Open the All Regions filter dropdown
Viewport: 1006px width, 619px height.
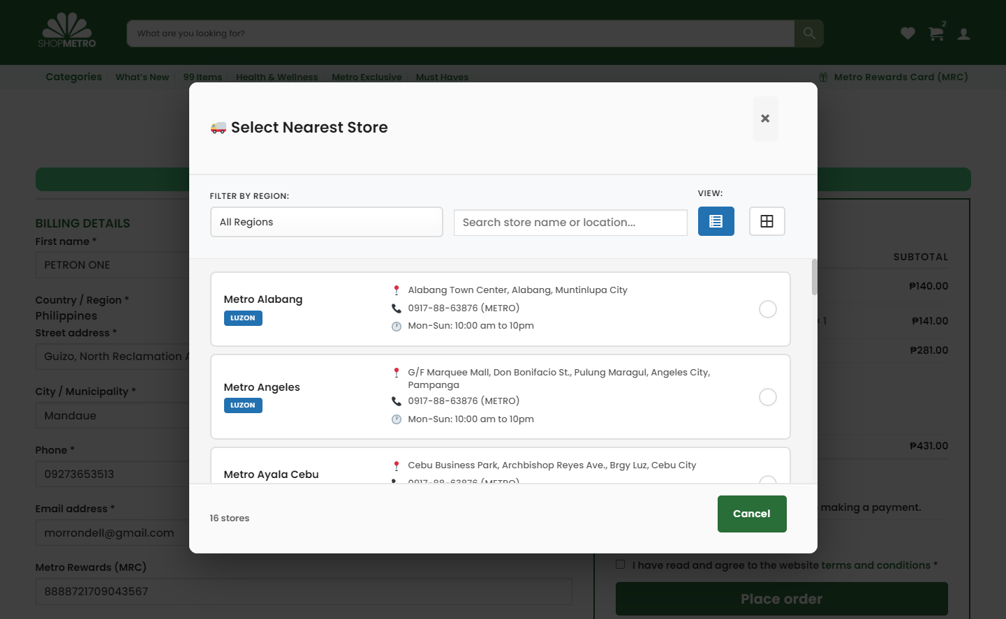click(x=327, y=222)
